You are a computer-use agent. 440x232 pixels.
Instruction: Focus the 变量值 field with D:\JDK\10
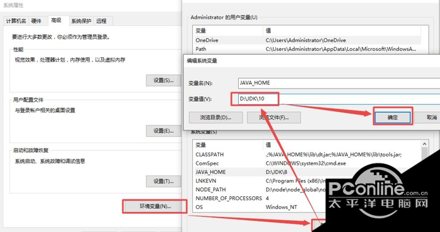coord(339,99)
